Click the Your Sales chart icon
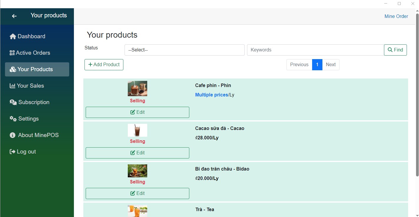The image size is (419, 217). click(12, 86)
